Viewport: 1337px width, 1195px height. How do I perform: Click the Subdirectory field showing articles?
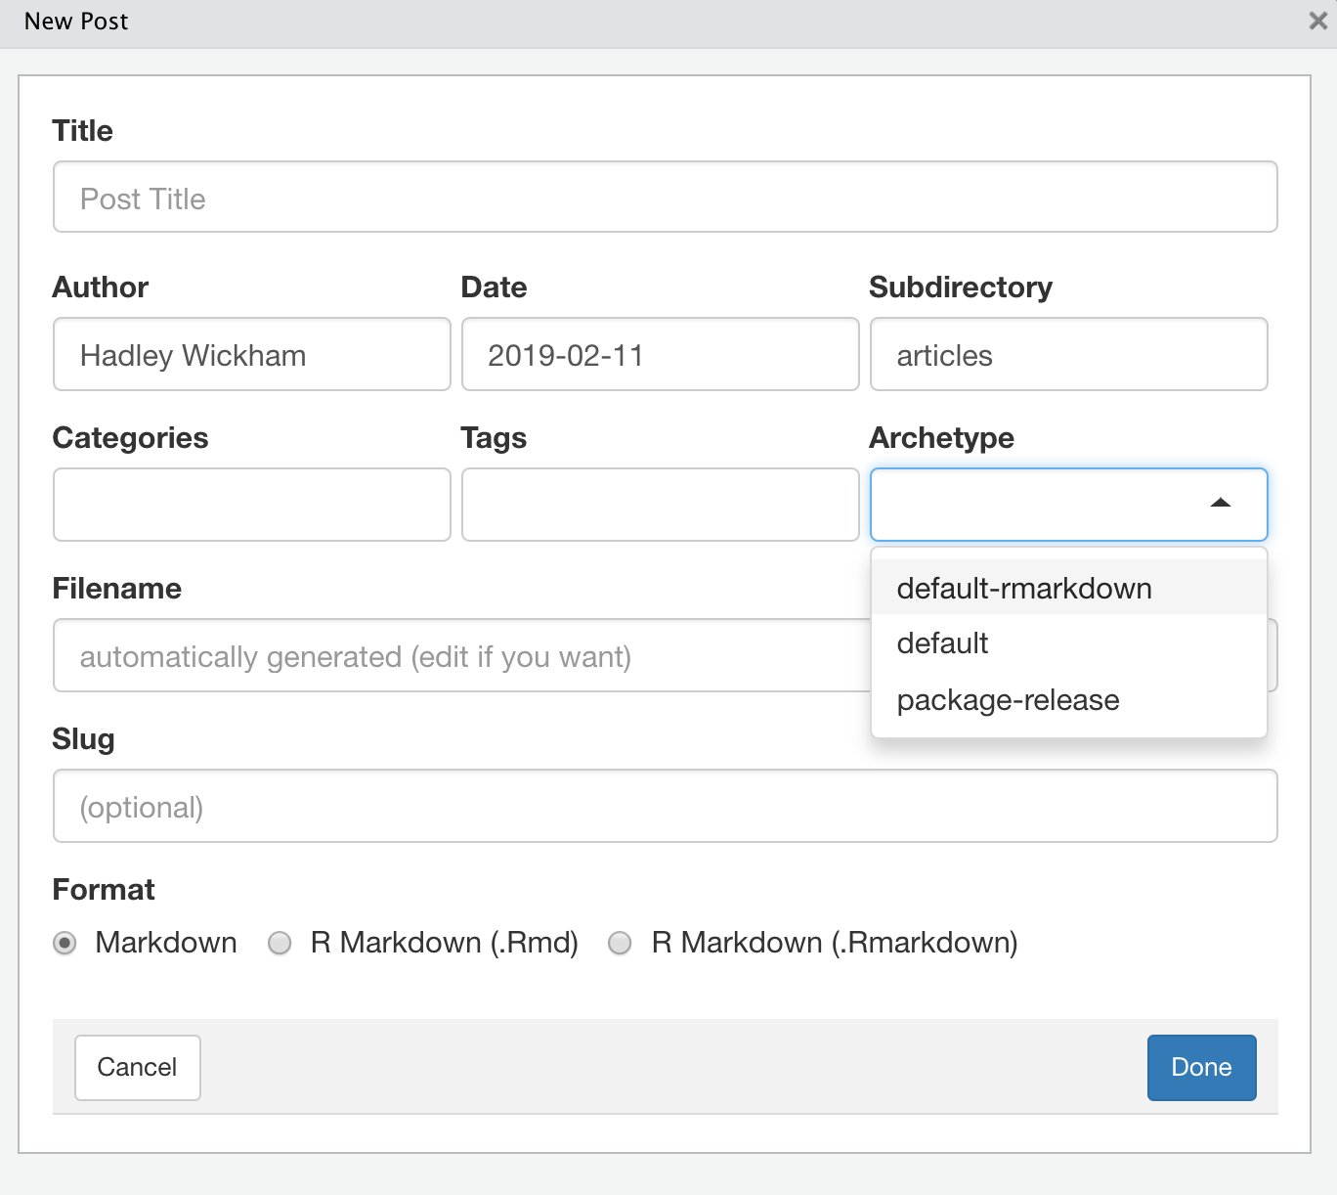[x=1068, y=354]
